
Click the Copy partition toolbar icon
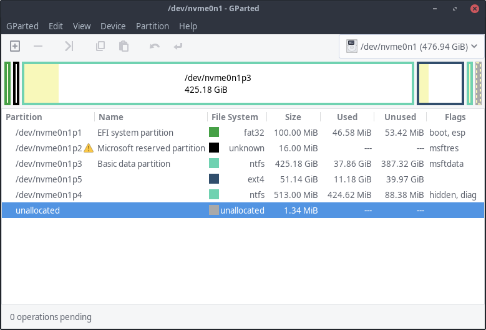click(100, 47)
